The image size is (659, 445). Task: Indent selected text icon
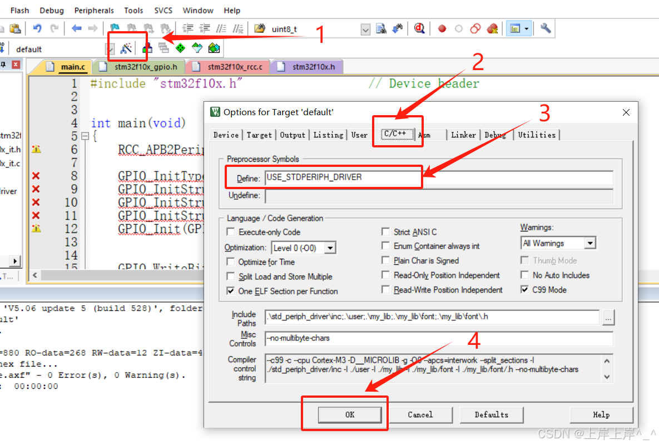tap(187, 28)
